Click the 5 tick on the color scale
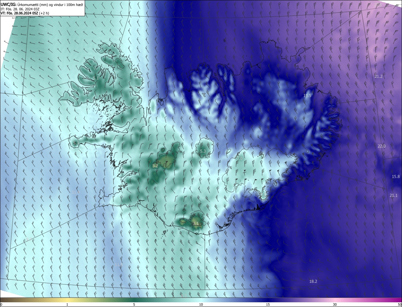This screenshot has width=402, height=307. [134, 304]
